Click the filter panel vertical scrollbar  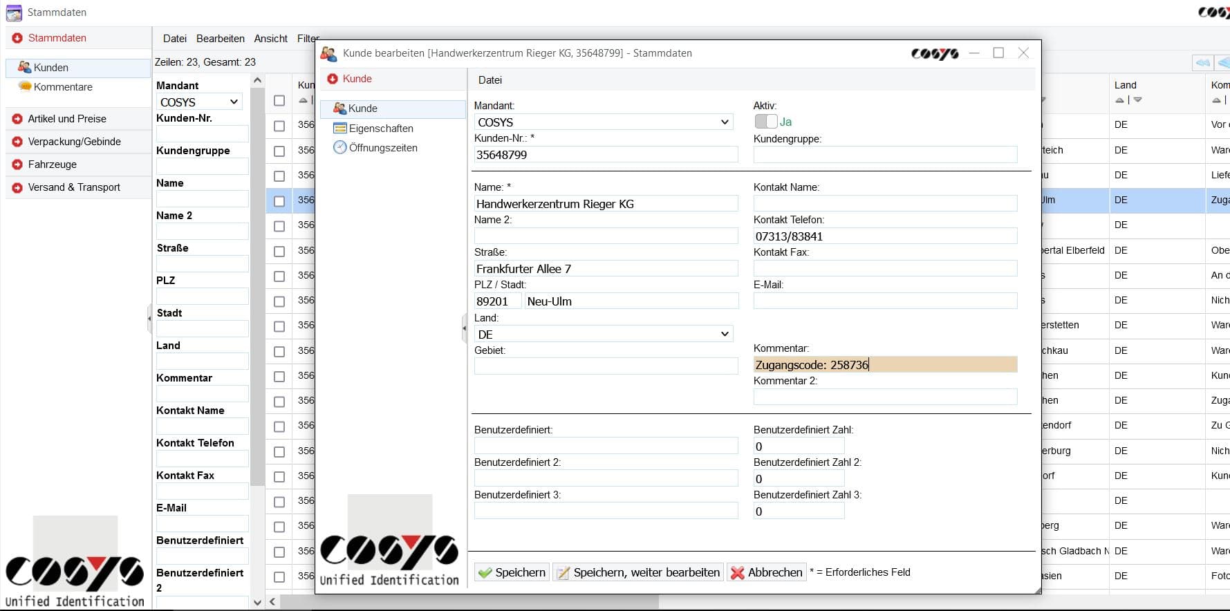pyautogui.click(x=257, y=287)
